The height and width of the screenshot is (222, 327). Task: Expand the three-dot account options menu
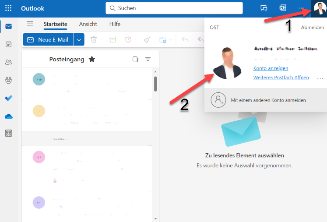[x=320, y=78]
